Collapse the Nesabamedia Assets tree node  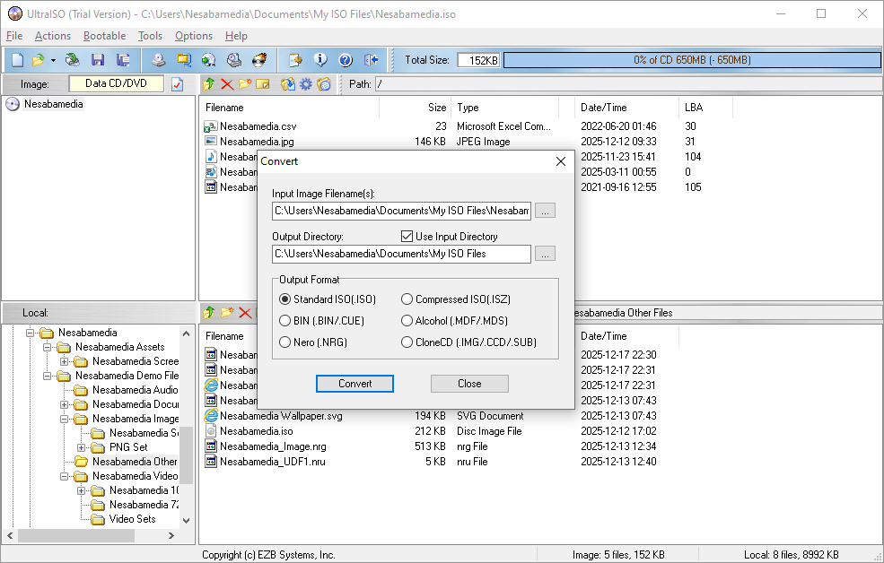[48, 347]
